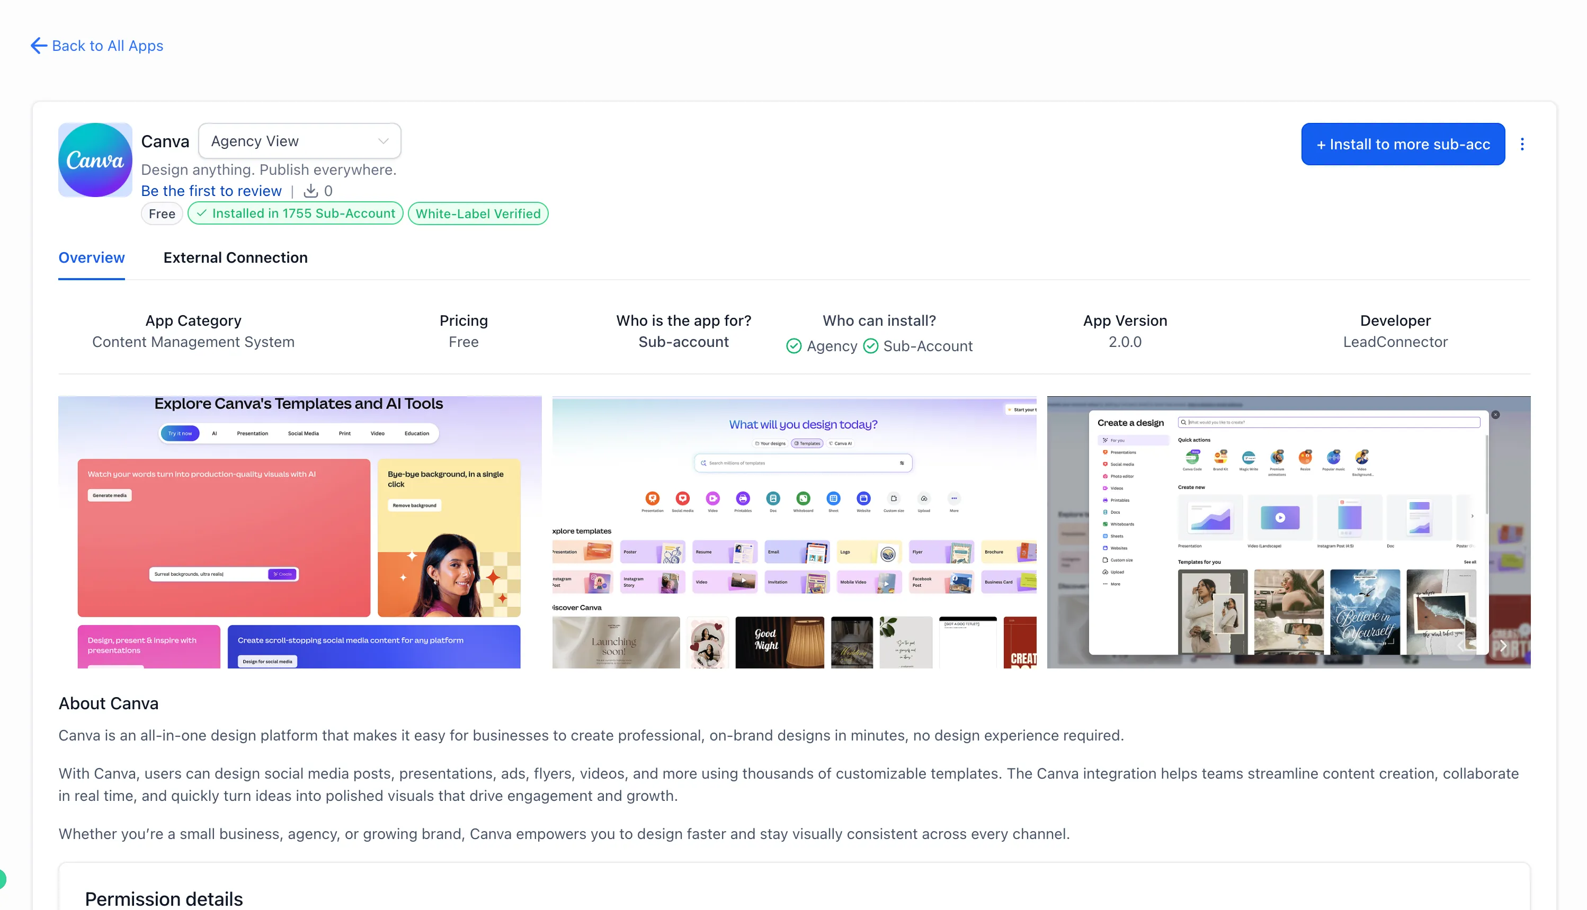Open the What will you design today screenshot
Viewport: 1587px width, 910px height.
794,531
